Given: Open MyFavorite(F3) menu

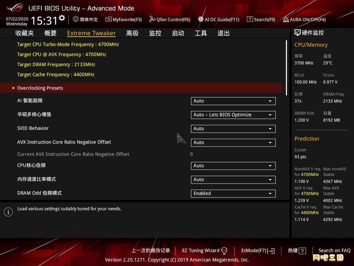Looking at the screenshot, I should (x=124, y=19).
